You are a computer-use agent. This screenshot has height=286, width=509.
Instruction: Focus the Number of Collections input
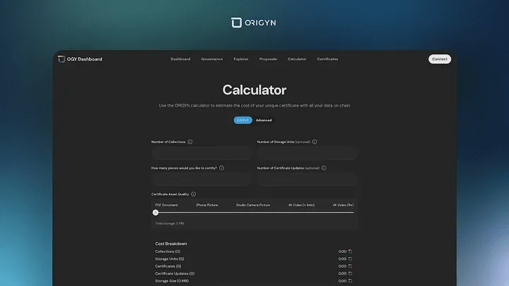[x=201, y=153]
